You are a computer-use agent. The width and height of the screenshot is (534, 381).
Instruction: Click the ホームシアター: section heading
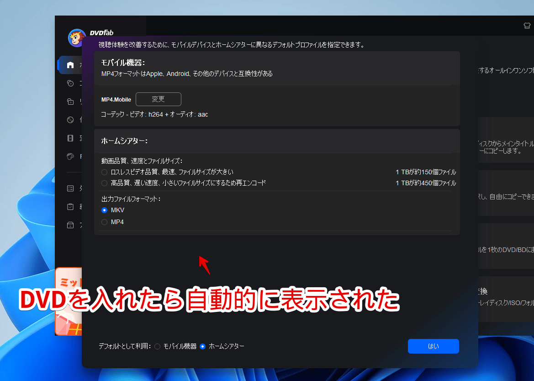click(124, 141)
